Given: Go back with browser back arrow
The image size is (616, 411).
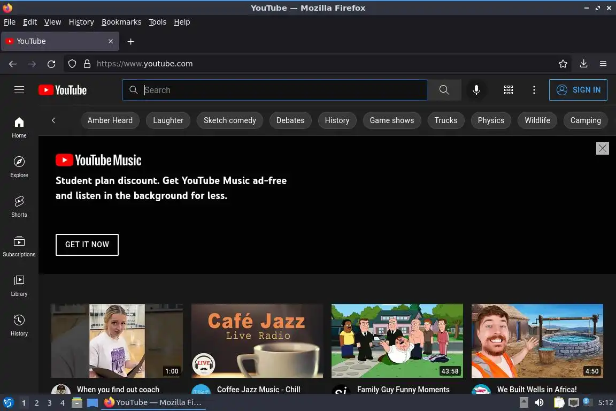Looking at the screenshot, I should (x=13, y=64).
